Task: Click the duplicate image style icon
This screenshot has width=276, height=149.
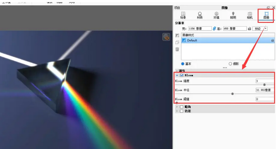Action: pyautogui.click(x=177, y=42)
